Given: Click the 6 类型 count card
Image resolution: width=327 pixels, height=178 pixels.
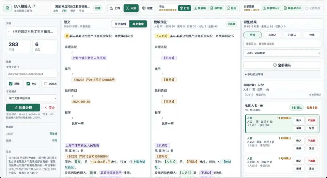Looking at the screenshot, I should point(45,47).
